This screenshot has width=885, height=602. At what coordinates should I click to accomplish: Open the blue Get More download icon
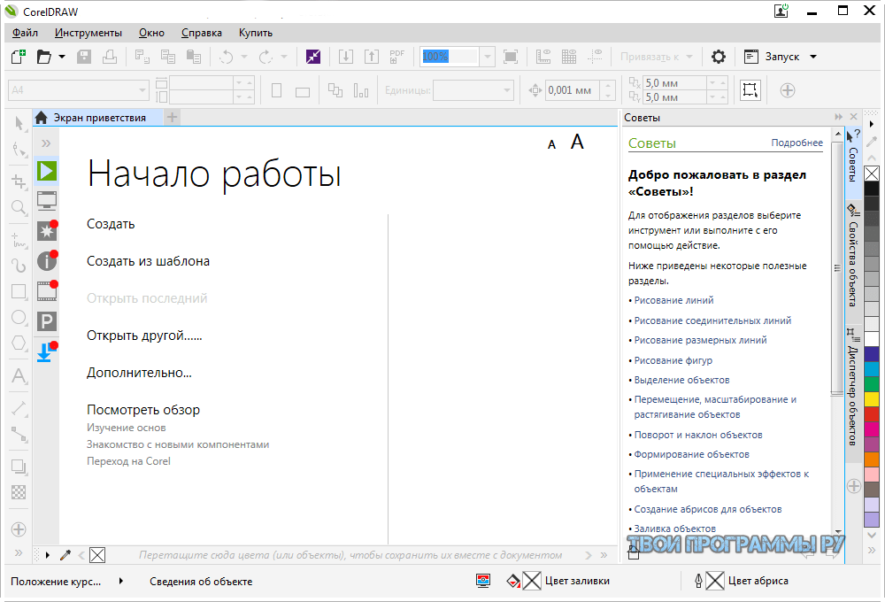click(47, 351)
